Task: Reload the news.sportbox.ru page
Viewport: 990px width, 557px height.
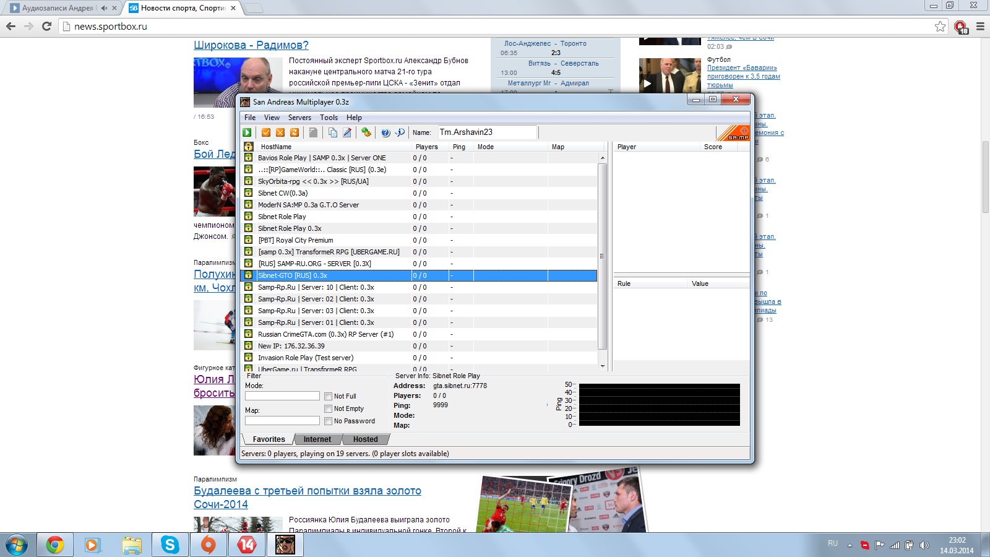Action: click(46, 26)
